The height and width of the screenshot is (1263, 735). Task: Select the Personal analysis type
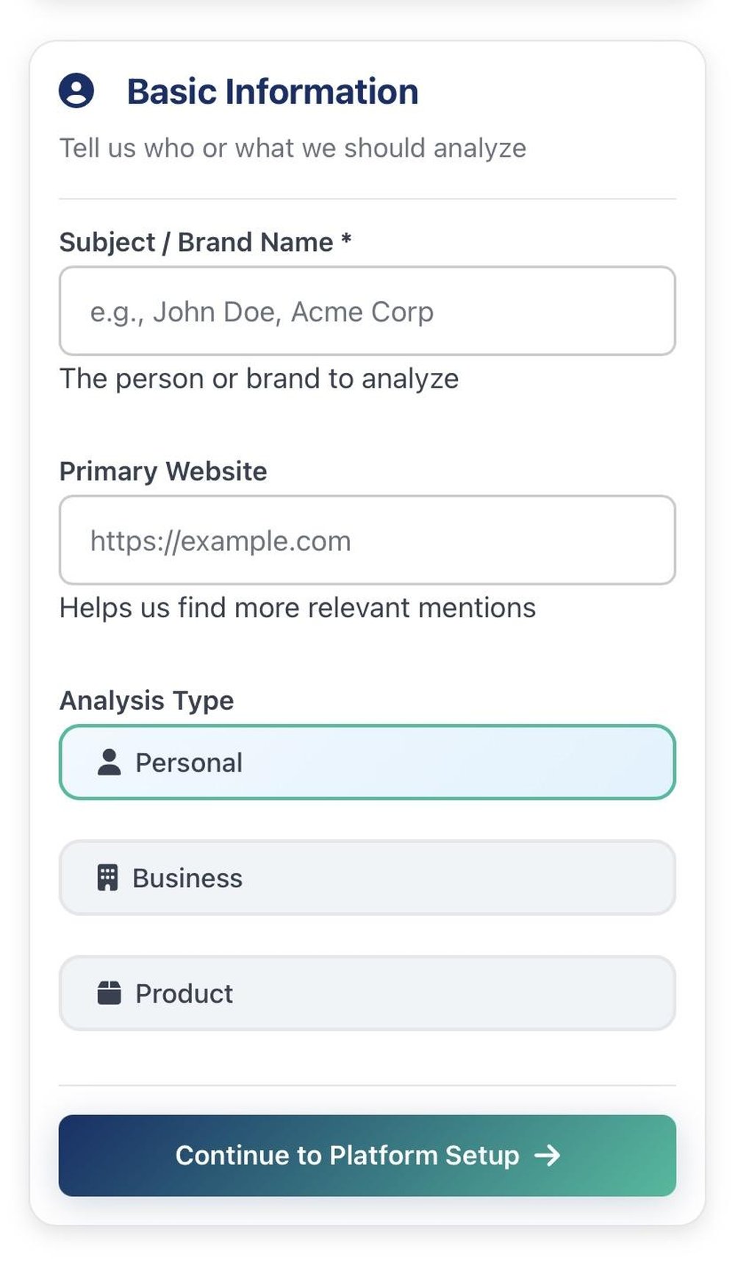[x=367, y=763]
